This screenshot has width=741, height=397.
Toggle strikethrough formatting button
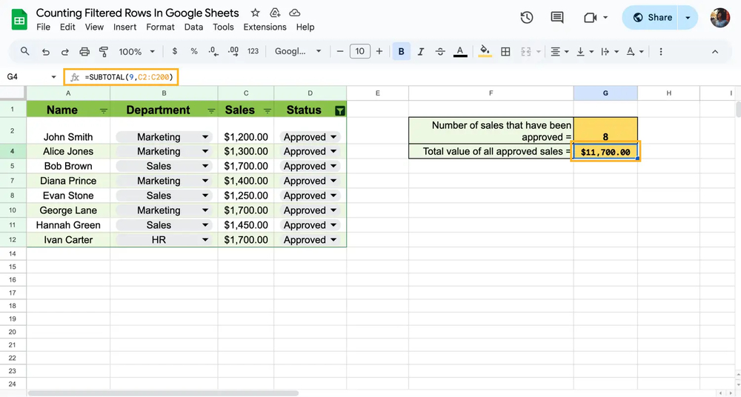(x=440, y=52)
